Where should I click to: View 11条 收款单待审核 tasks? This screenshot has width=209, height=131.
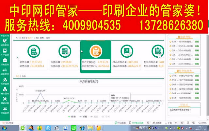click(197, 98)
